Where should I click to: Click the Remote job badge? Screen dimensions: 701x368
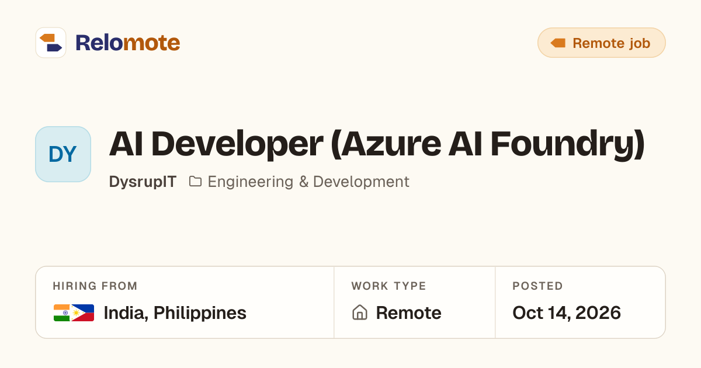pos(602,43)
